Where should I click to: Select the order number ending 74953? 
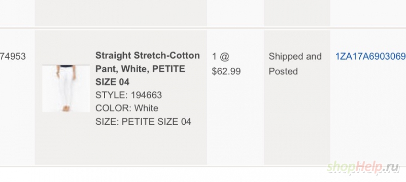coord(13,56)
